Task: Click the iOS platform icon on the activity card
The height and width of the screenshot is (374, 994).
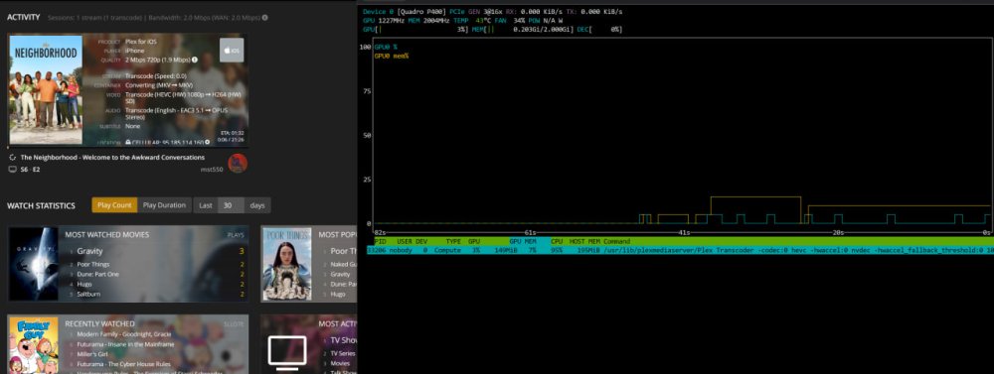Action: [x=232, y=50]
